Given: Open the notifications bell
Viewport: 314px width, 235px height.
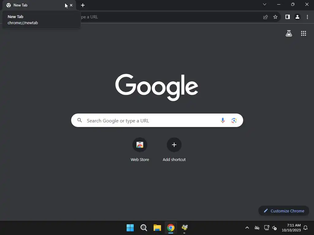Looking at the screenshot, I should 306,228.
